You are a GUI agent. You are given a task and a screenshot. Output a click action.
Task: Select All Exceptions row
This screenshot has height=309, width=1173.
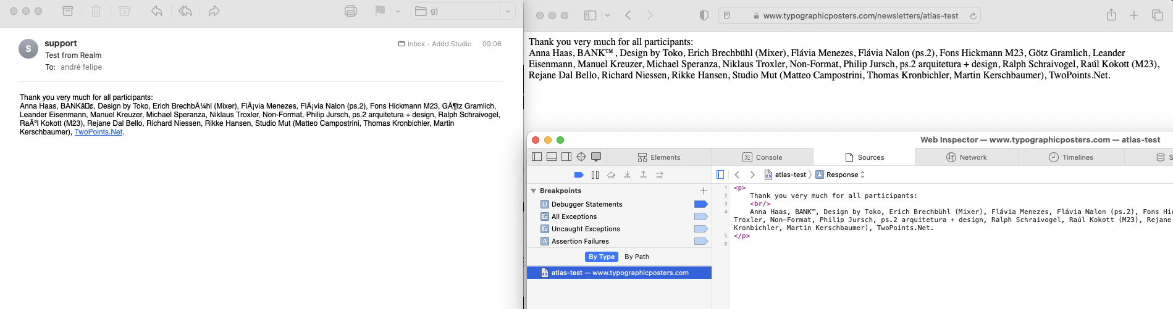[x=619, y=216]
